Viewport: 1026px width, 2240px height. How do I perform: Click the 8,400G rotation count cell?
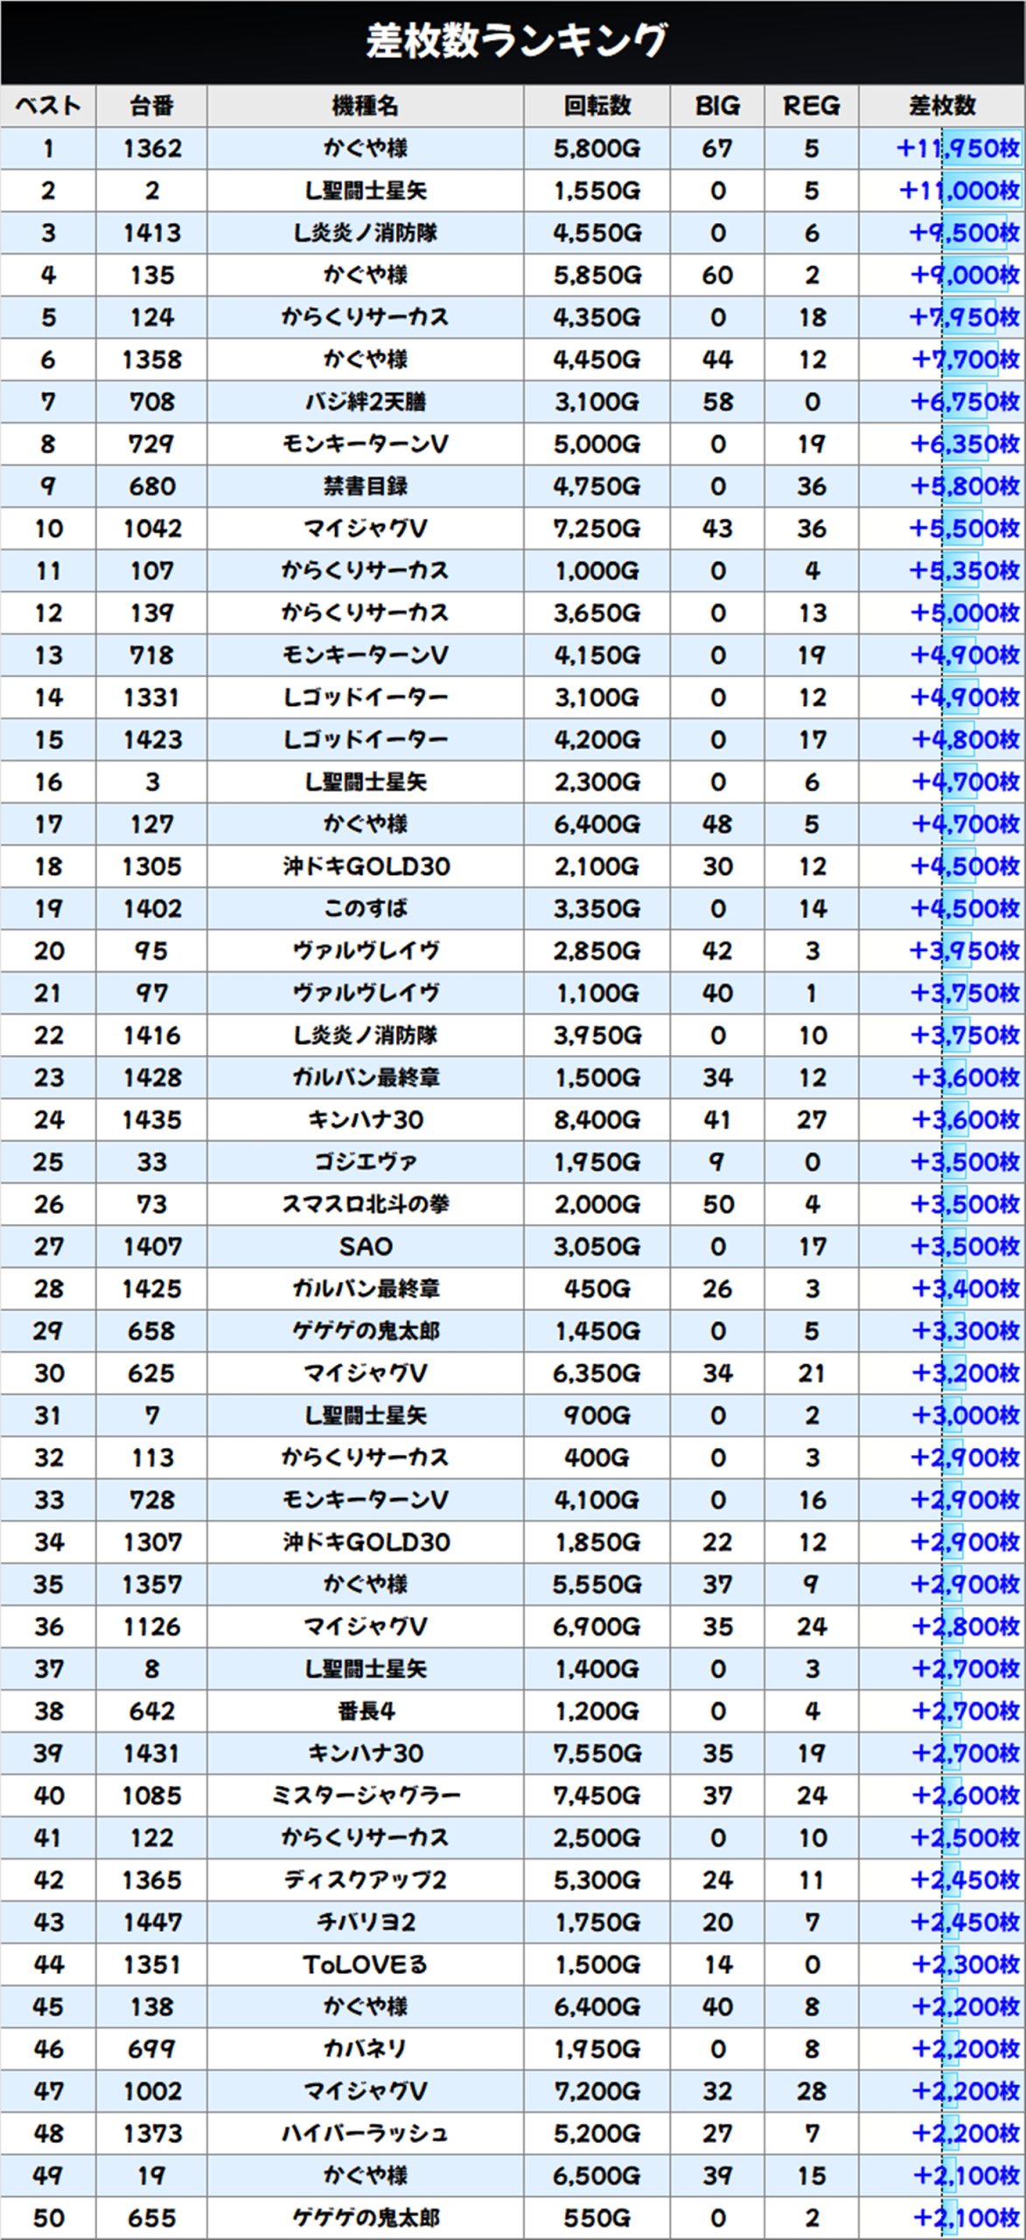[597, 1120]
